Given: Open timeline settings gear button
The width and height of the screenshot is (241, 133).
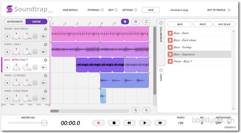Looking at the screenshot, I should pos(135,21).
